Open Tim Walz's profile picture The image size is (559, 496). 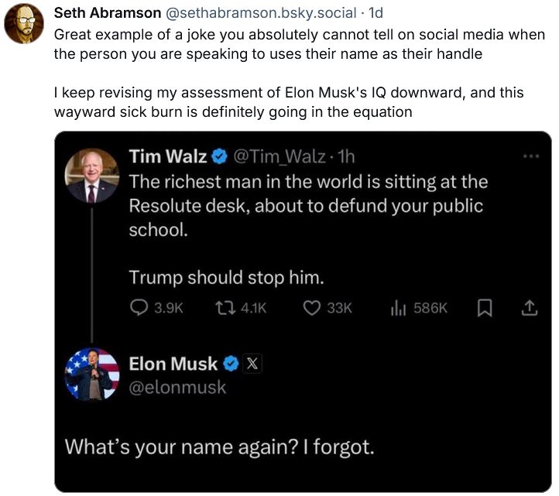[x=92, y=176]
